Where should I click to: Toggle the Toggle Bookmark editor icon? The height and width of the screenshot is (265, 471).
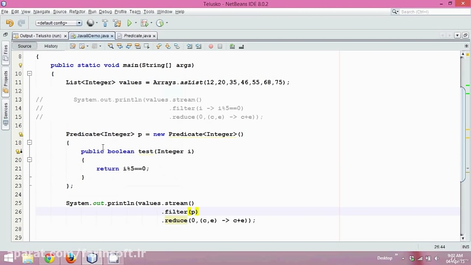pos(176,46)
